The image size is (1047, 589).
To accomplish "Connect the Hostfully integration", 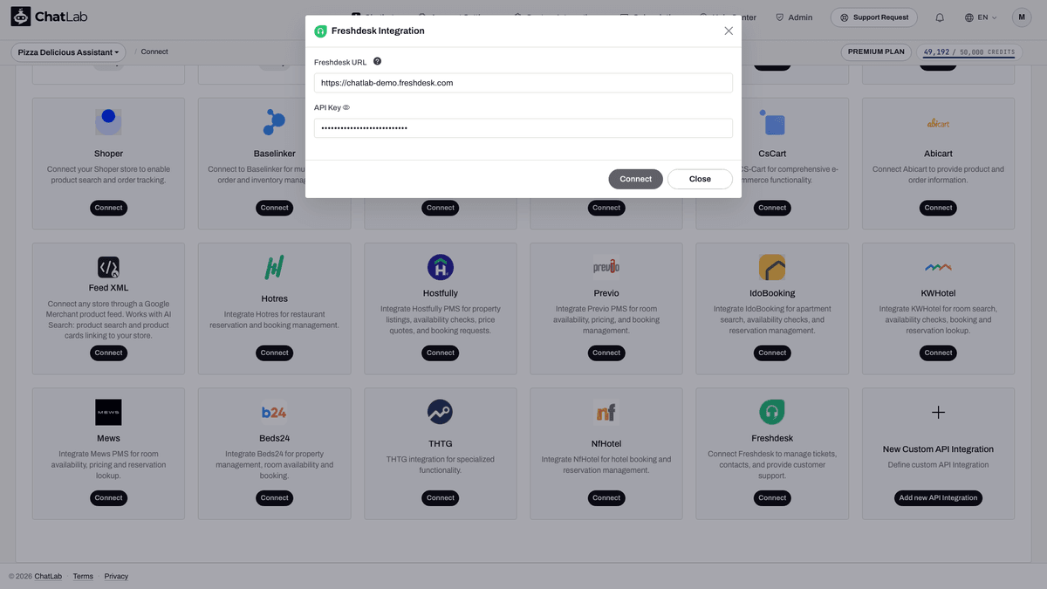I will [x=441, y=353].
